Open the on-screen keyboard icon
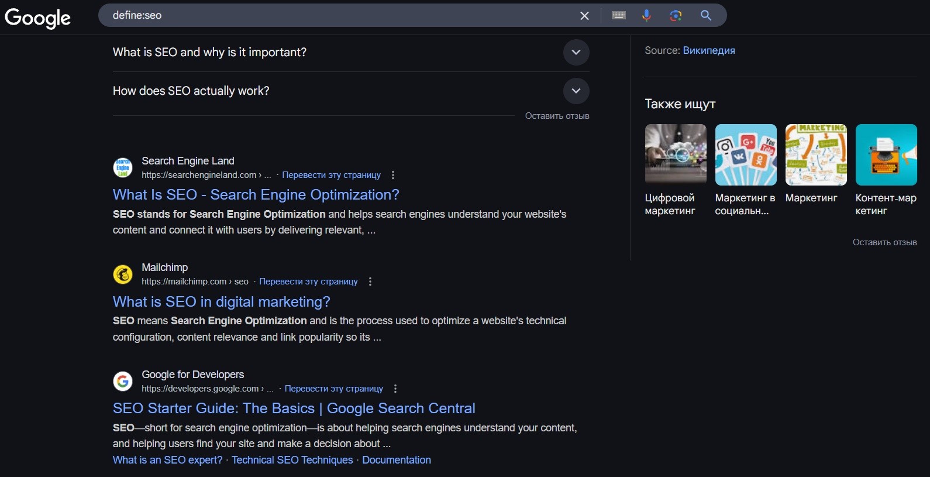The height and width of the screenshot is (477, 930). (x=618, y=16)
